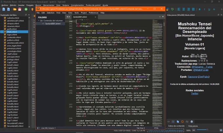Go to previous tab with left arrow

point(67,17)
